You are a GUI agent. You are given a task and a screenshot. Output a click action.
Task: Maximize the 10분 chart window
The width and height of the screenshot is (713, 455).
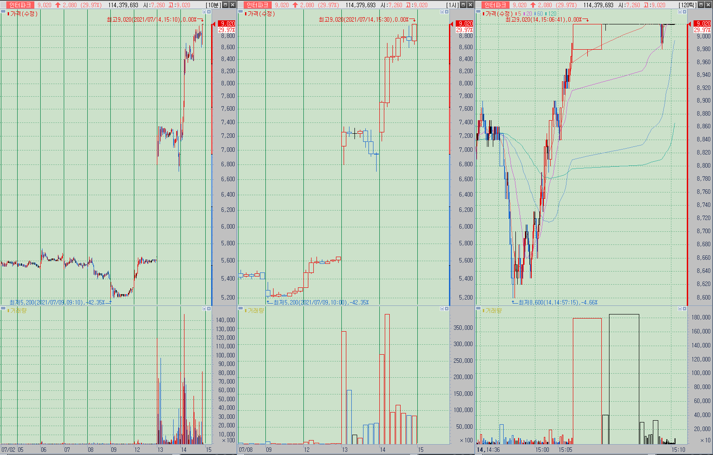pos(226,5)
